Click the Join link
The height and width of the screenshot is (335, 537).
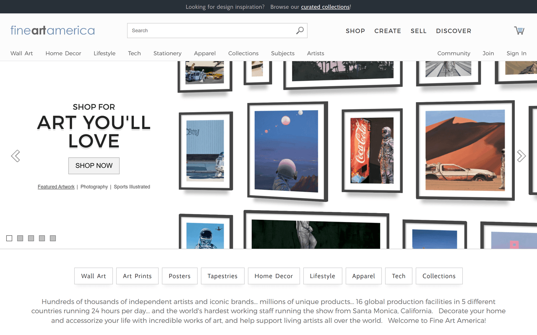click(488, 53)
